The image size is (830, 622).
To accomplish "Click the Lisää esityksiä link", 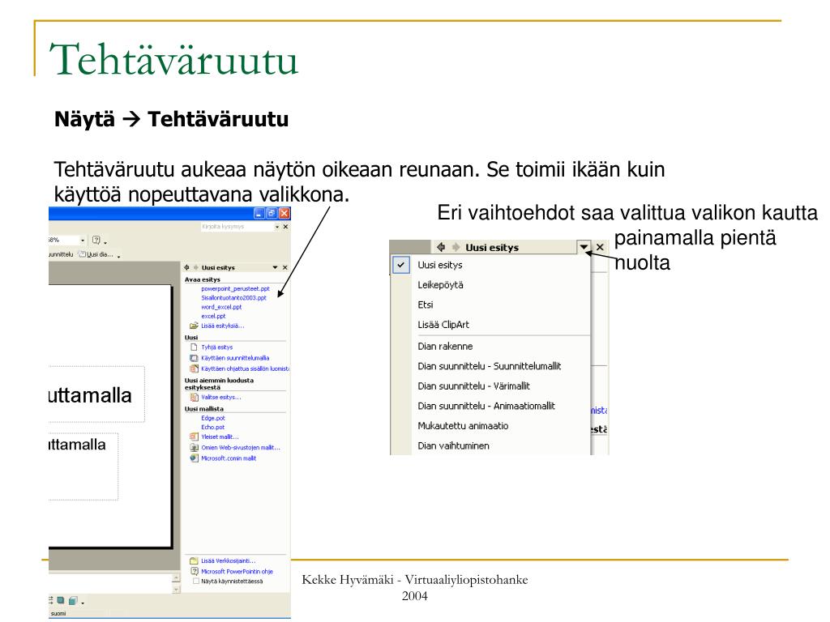I will tap(222, 326).
